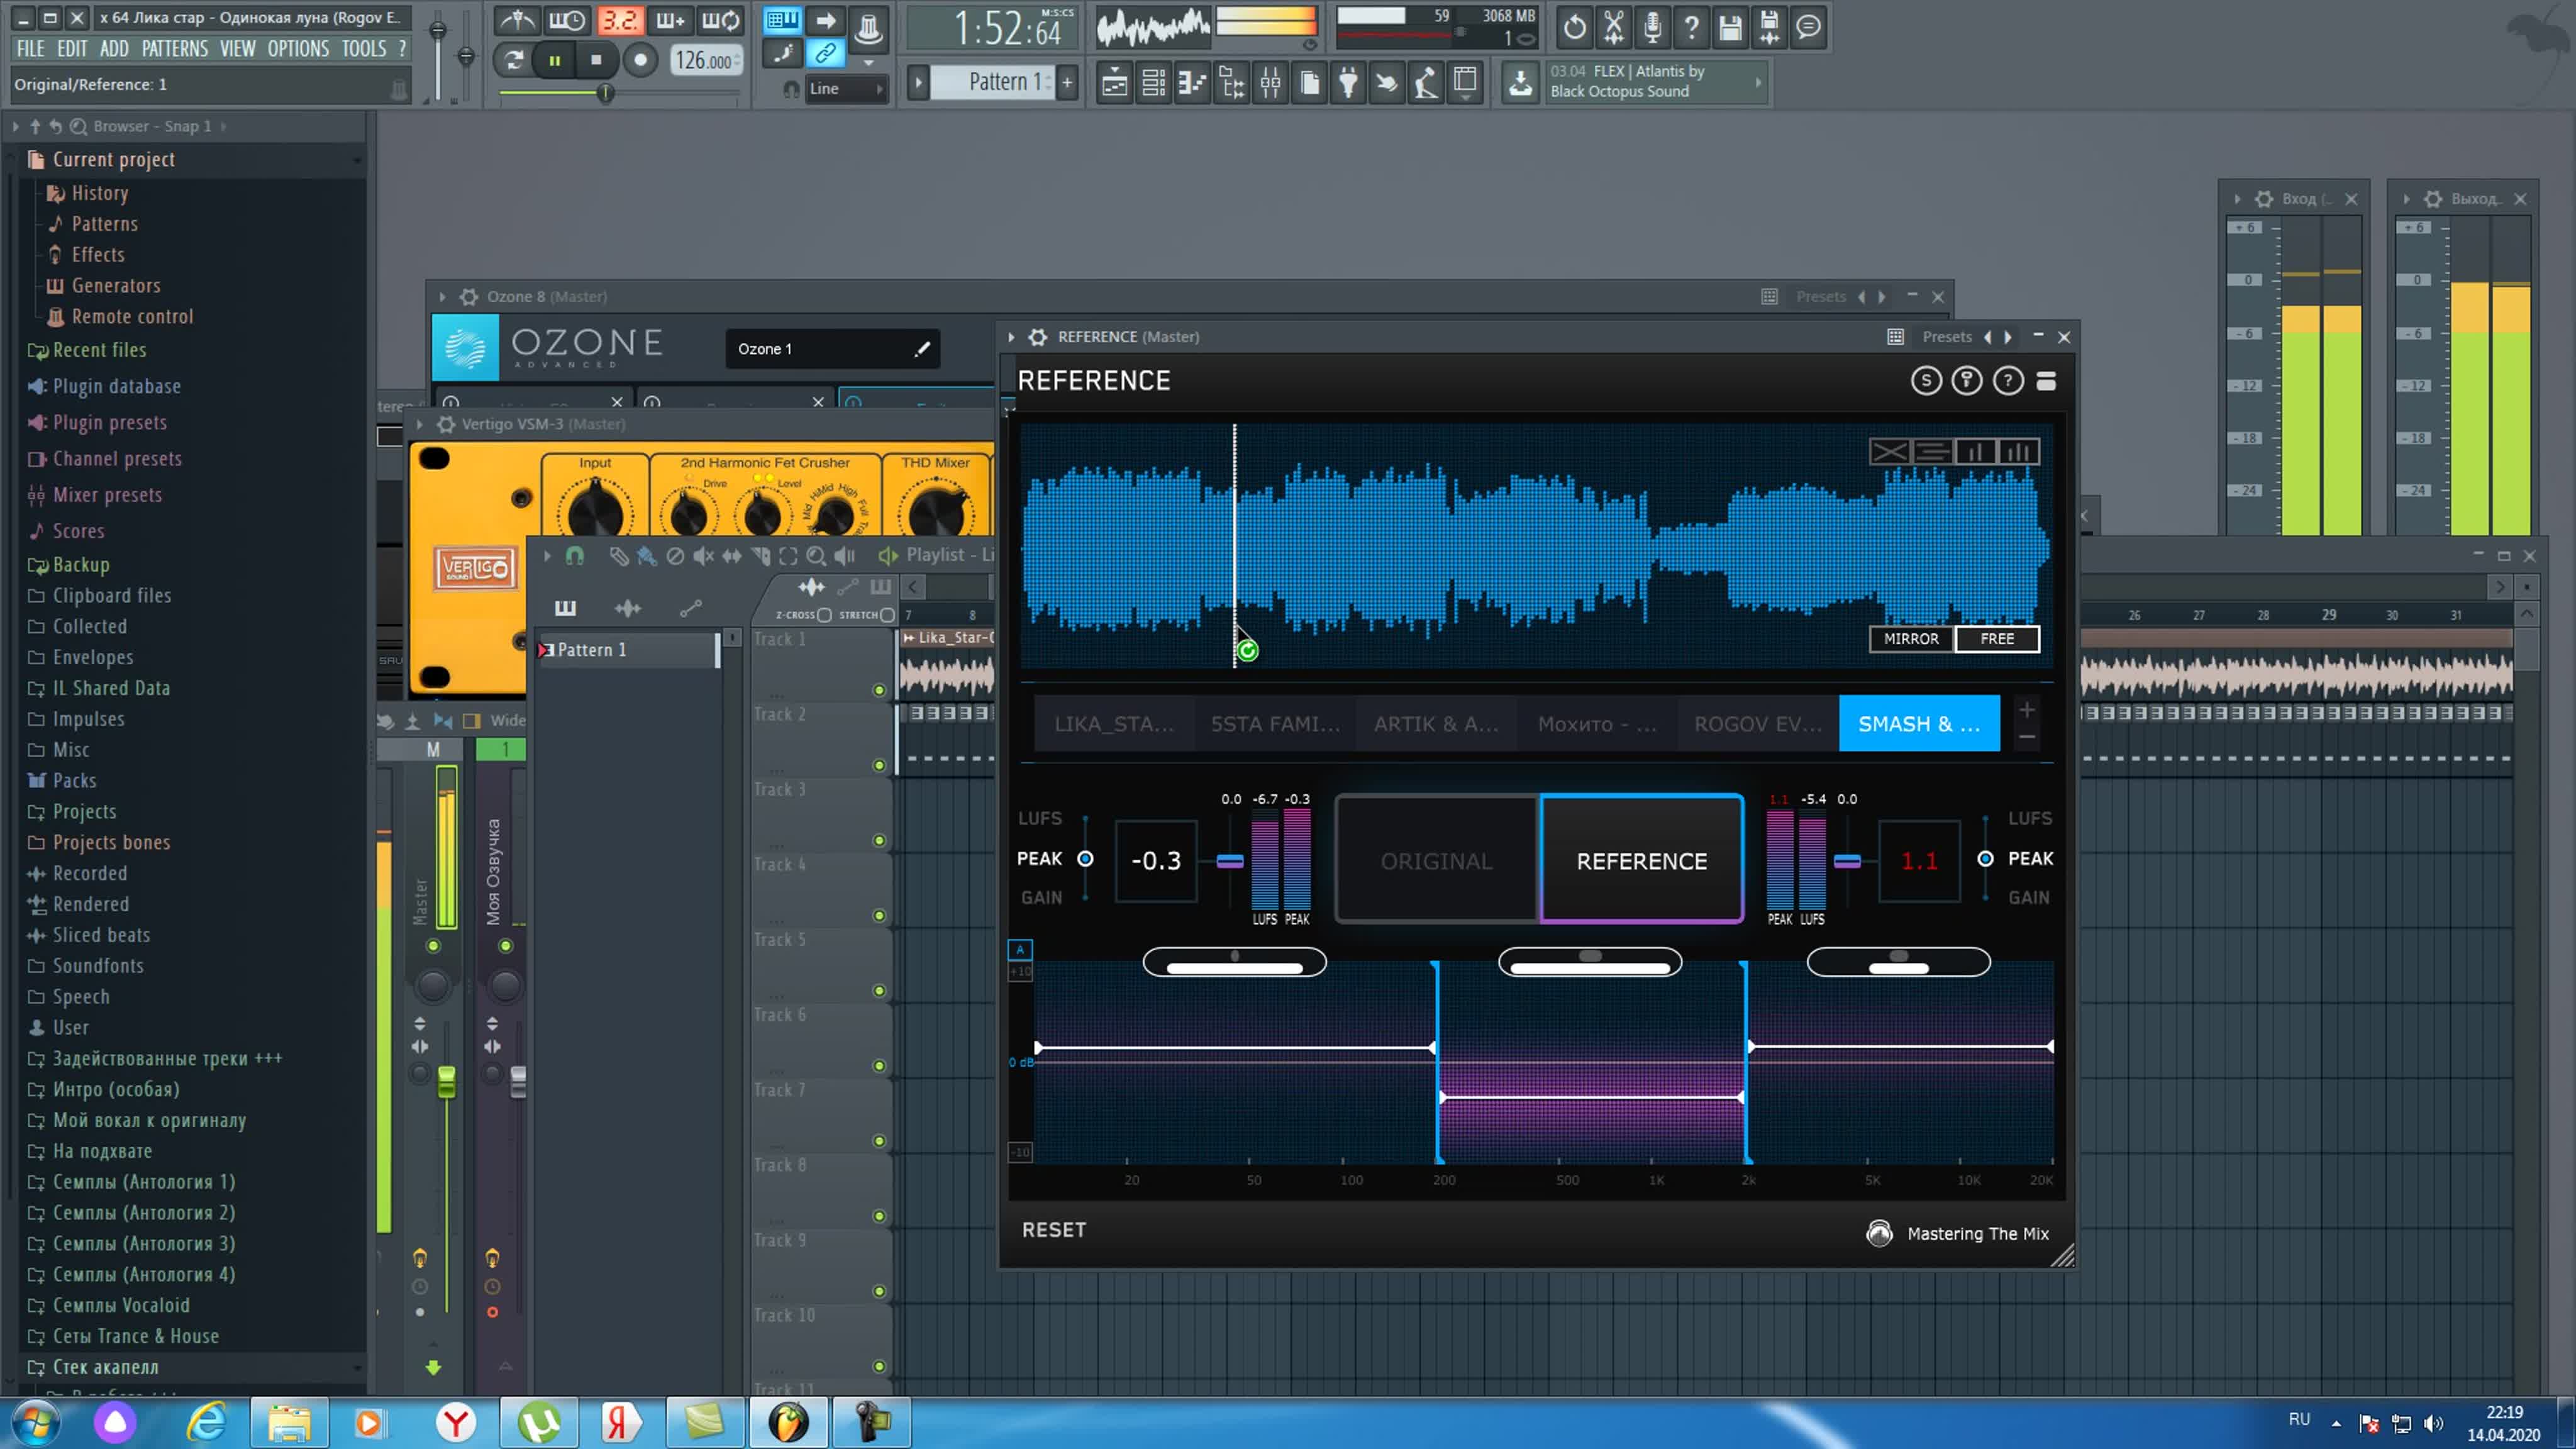2576x1449 pixels.
Task: Open Internet Explorer from taskbar
Action: tap(207, 1422)
